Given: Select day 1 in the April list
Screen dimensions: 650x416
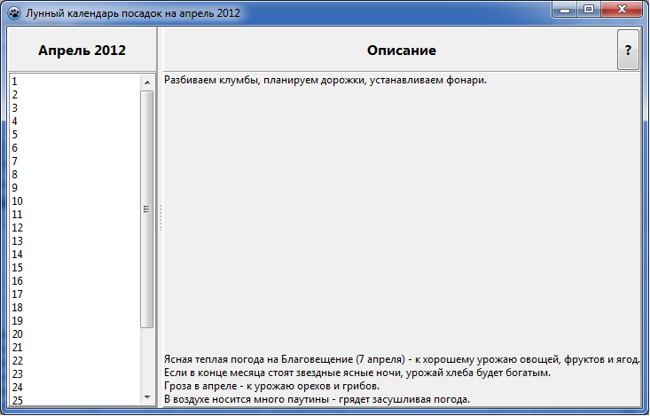Looking at the screenshot, I should click(15, 81).
